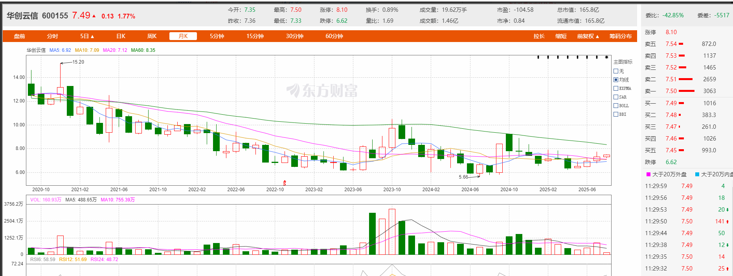Screen dimensions: 733x276
Task: Click the magenta 大于20万外盘 legend square
Action: coord(648,174)
